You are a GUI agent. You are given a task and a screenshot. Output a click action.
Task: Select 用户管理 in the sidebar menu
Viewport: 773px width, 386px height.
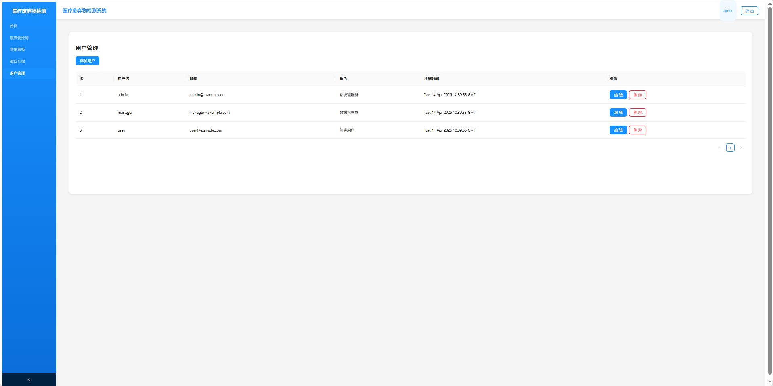click(29, 73)
